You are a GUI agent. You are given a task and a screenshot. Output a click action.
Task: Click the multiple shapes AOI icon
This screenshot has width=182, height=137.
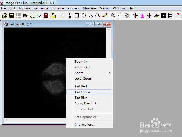click(x=98, y=15)
